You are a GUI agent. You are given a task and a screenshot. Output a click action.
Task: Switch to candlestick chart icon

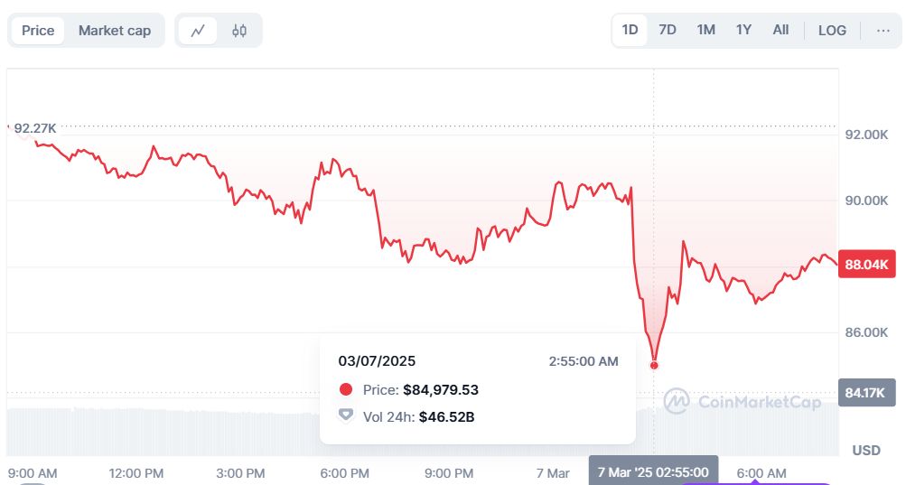(x=239, y=31)
